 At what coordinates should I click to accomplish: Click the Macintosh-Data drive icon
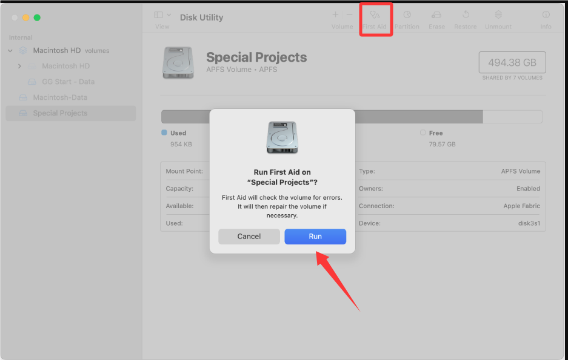pyautogui.click(x=23, y=97)
